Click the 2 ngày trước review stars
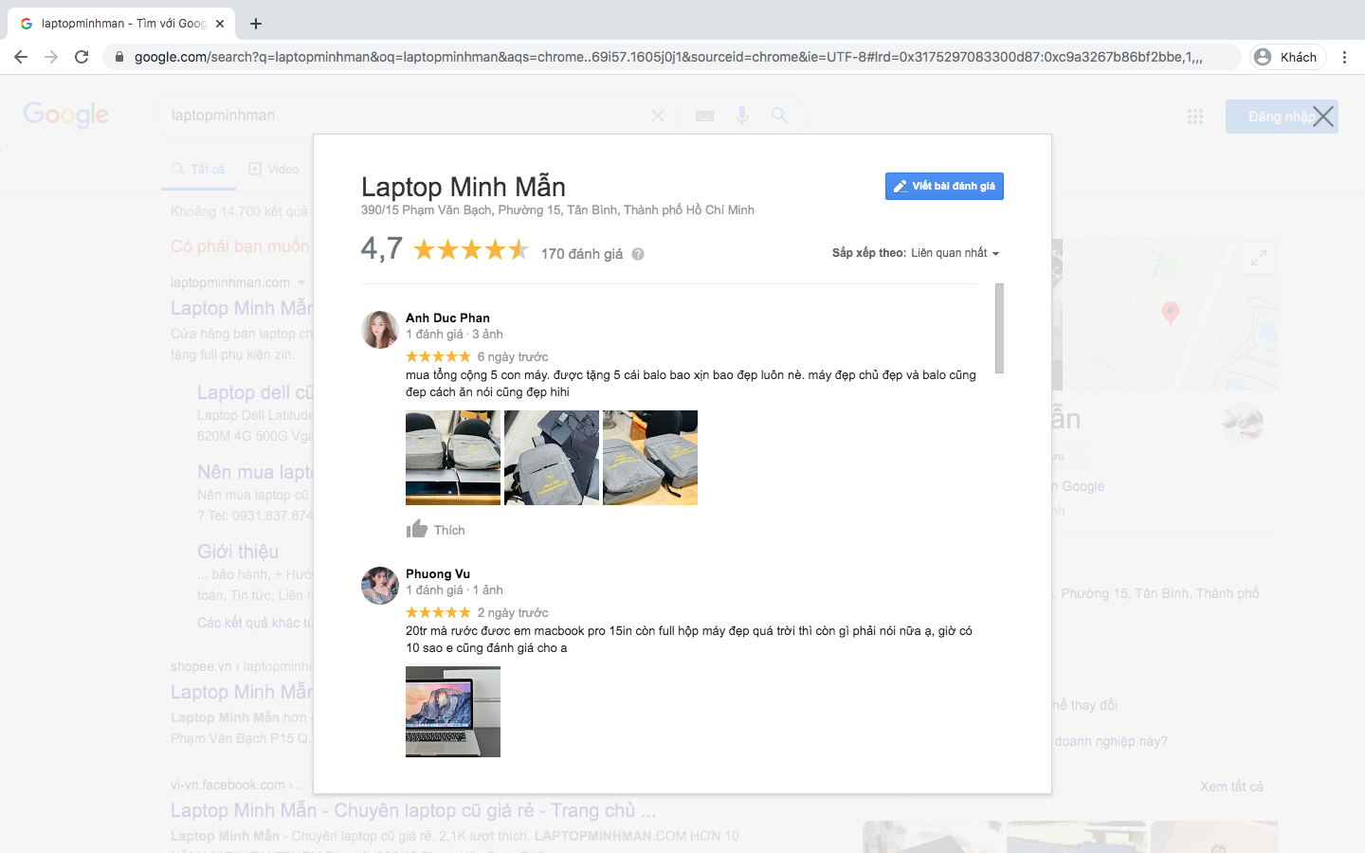 pos(438,612)
